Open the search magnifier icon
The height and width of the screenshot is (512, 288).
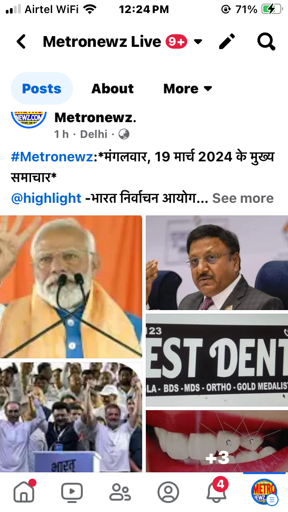click(266, 42)
